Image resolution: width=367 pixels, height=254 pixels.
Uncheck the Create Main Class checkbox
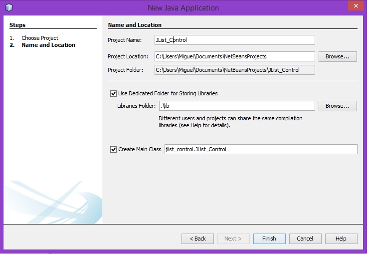coord(113,149)
